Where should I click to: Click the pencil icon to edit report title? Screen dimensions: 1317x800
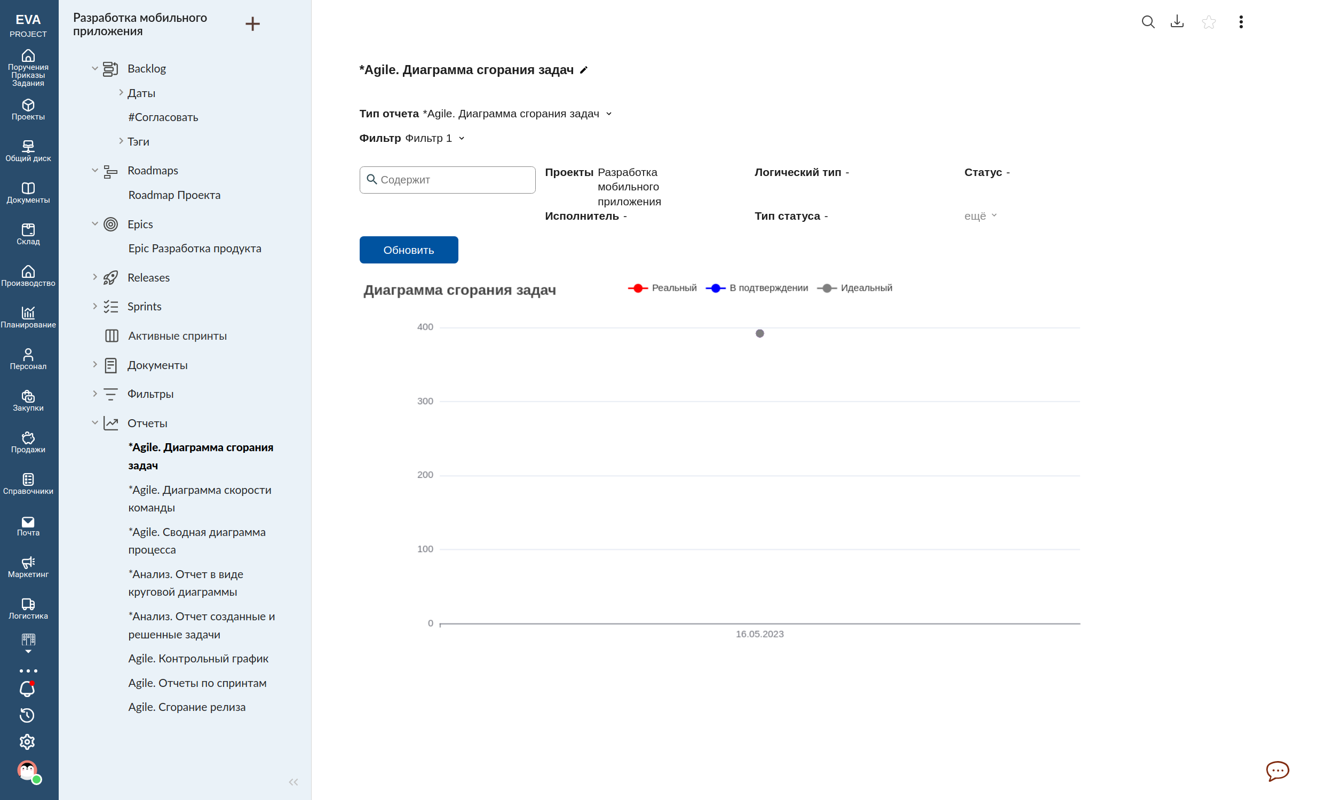click(x=584, y=70)
